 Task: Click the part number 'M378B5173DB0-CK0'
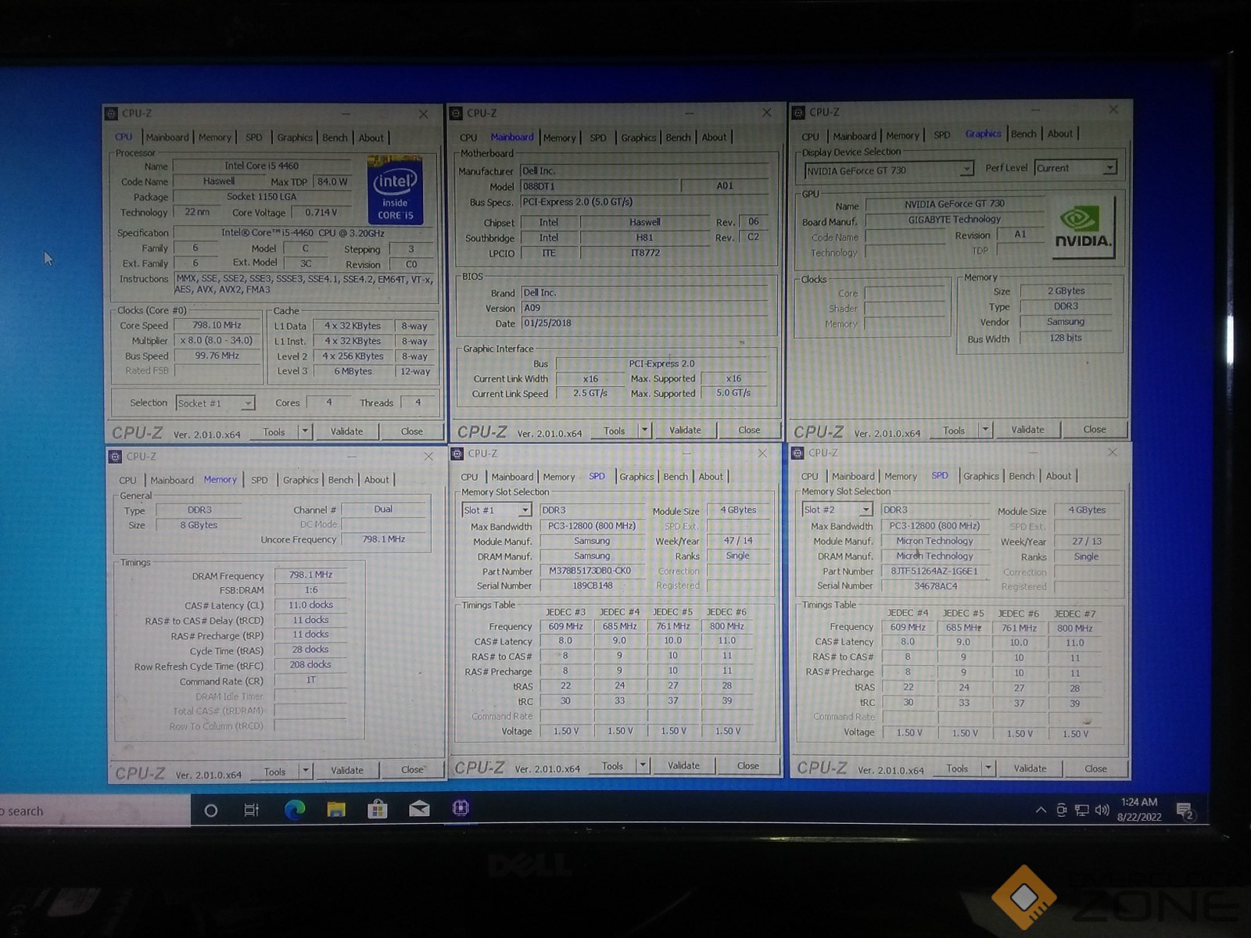pyautogui.click(x=591, y=571)
